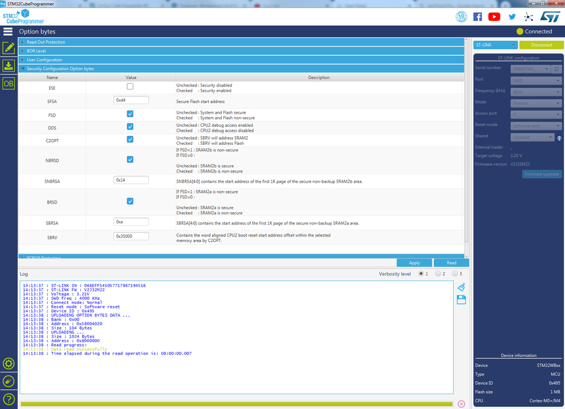Edit the SFSA value field
The width and height of the screenshot is (565, 409).
click(131, 100)
